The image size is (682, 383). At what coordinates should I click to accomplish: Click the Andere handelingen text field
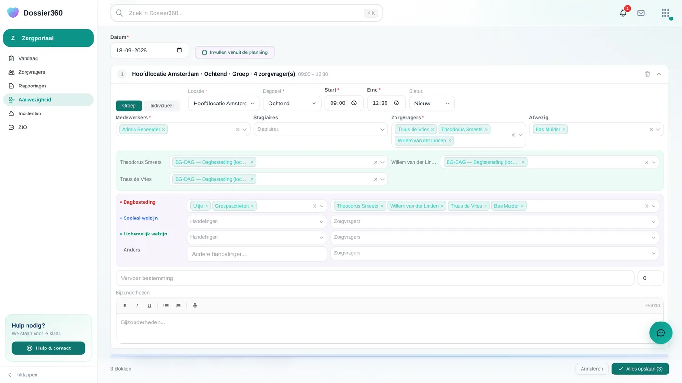pyautogui.click(x=257, y=254)
